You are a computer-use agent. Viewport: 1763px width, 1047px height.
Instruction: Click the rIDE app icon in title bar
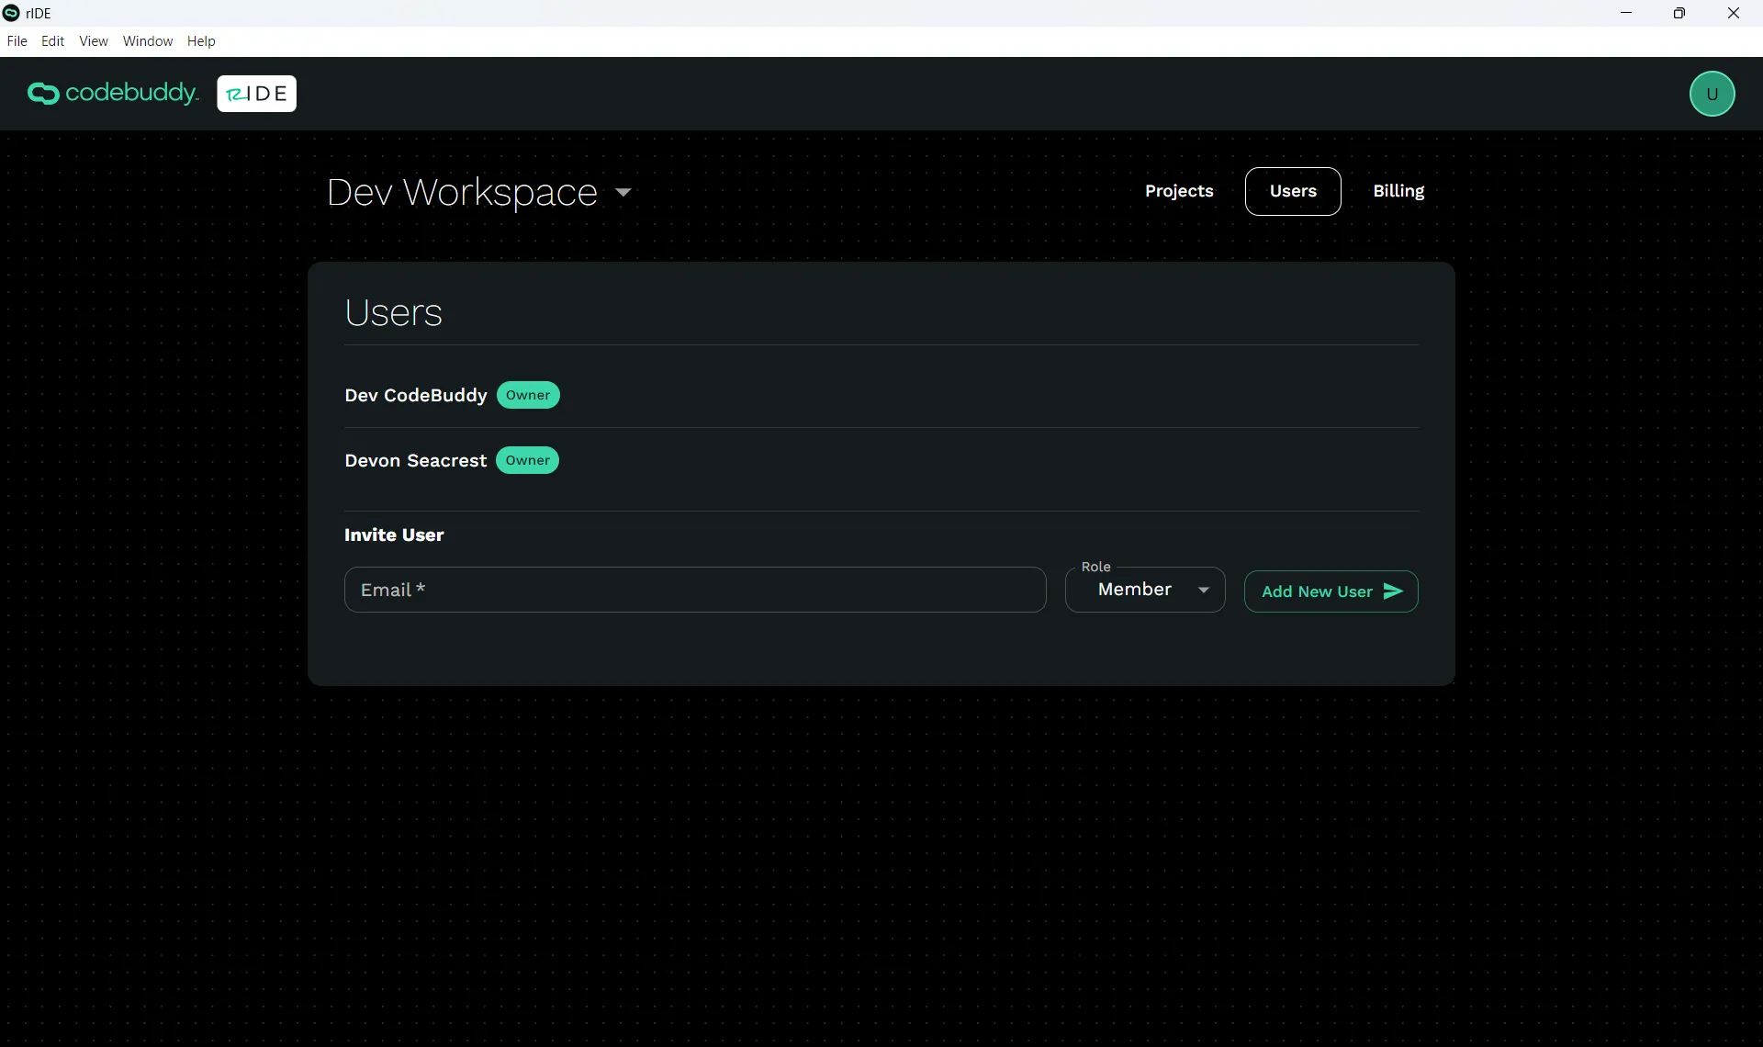click(11, 13)
